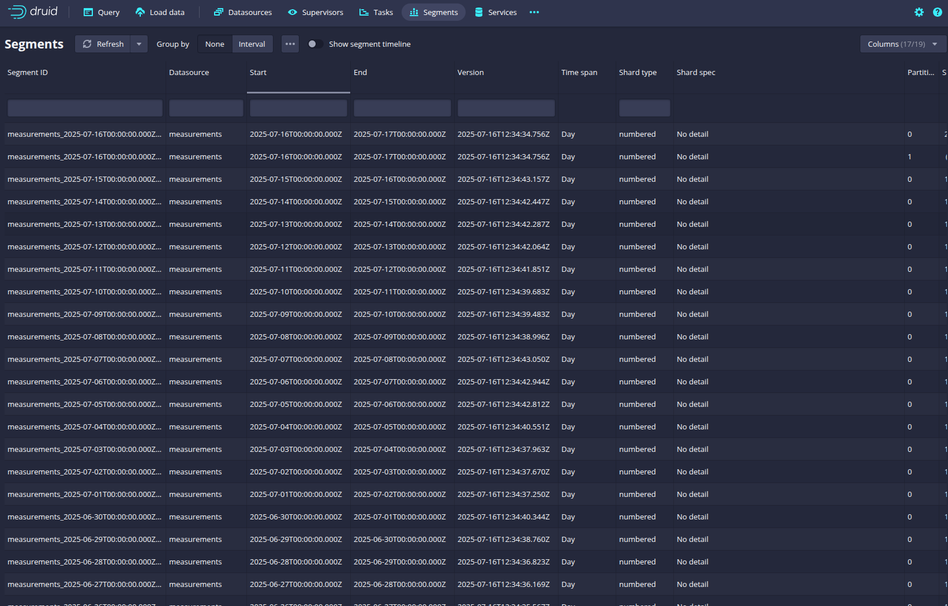
Task: Open the navbar more options ellipsis
Action: [x=534, y=12]
